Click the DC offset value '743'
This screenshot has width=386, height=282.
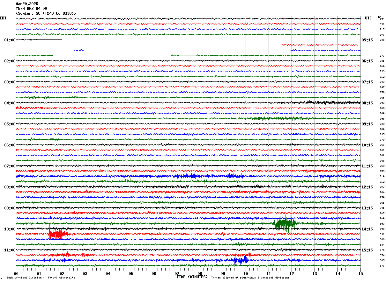pos(382,82)
